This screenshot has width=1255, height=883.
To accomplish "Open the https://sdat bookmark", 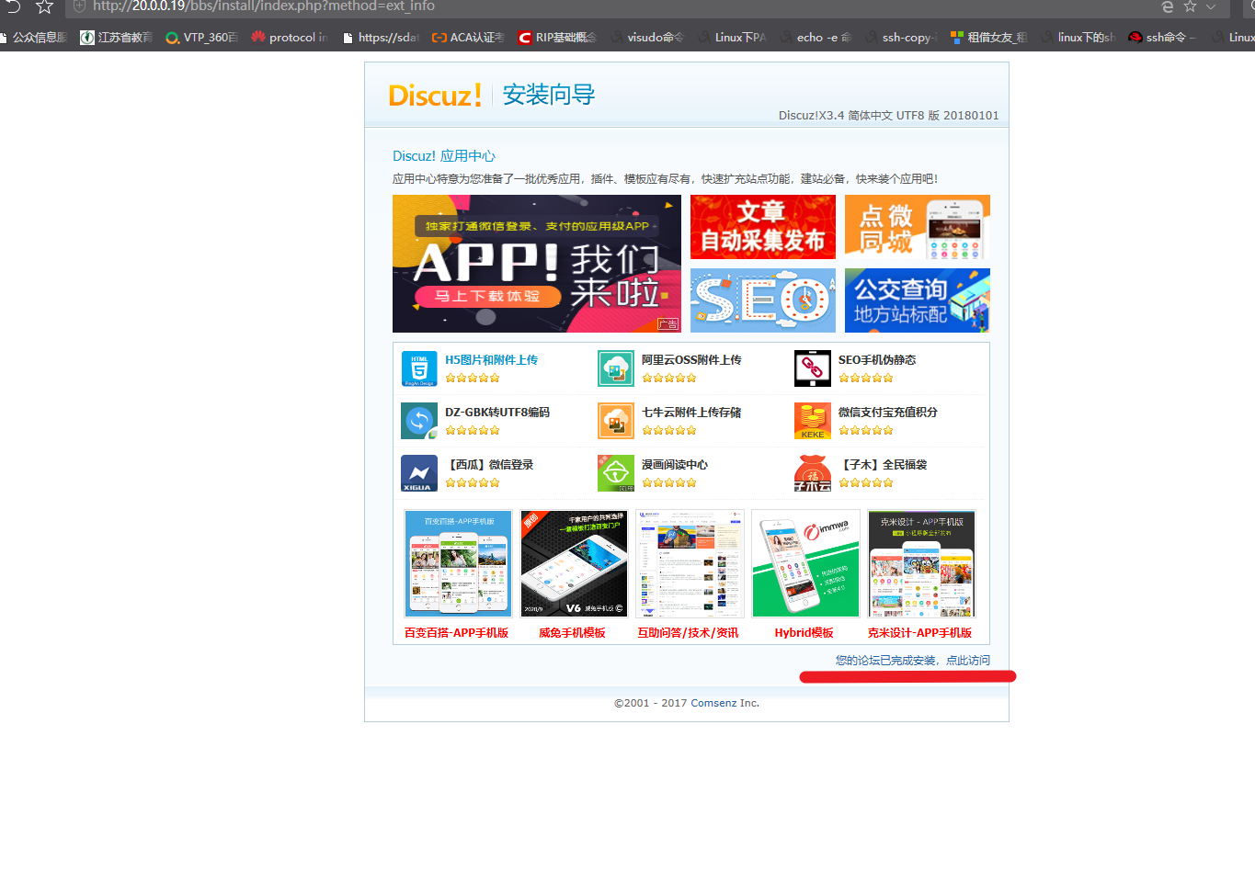I will [380, 38].
